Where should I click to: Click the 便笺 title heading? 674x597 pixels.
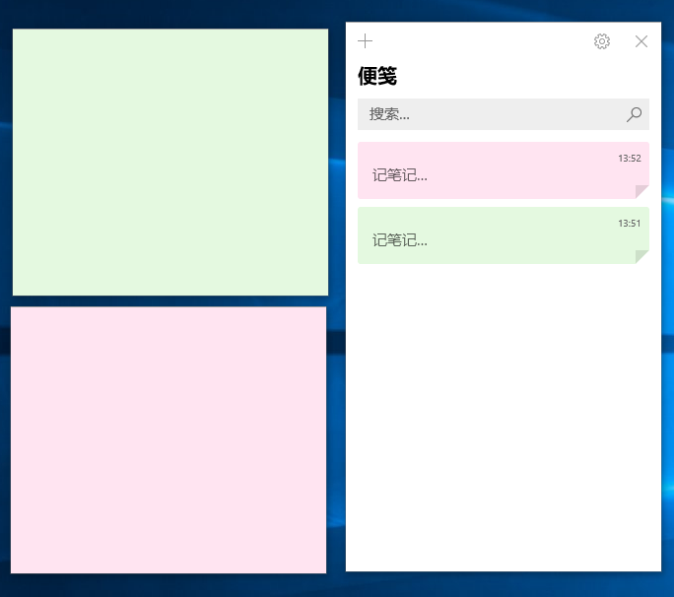[x=377, y=76]
